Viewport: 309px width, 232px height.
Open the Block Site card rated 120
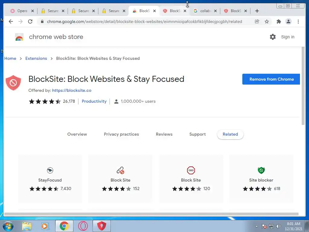pos(191,179)
